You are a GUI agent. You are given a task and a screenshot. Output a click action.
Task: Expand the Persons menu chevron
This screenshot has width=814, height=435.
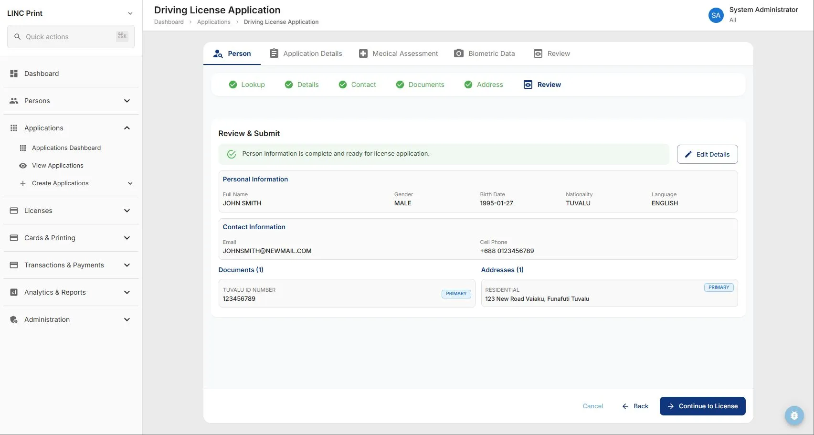click(127, 101)
